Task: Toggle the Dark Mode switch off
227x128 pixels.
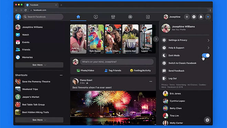Action: 206,55
